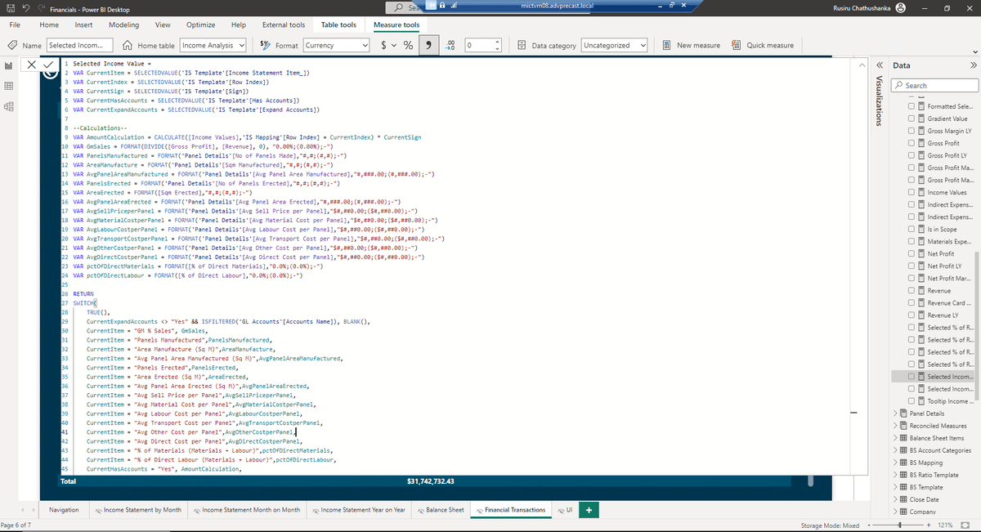Open the Format Currency dropdown
Screen dimensions: 981x532
[x=337, y=46]
